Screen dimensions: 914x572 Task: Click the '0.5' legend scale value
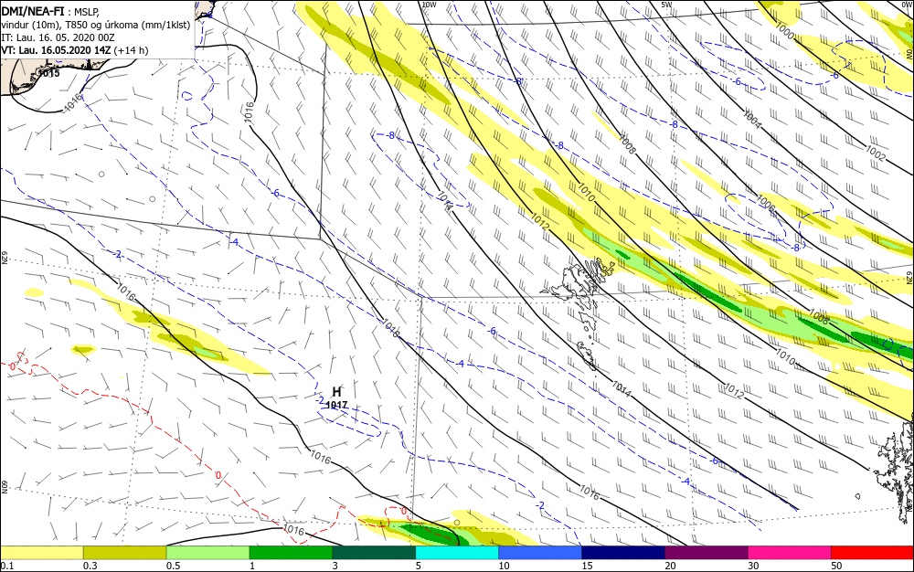[x=173, y=566]
